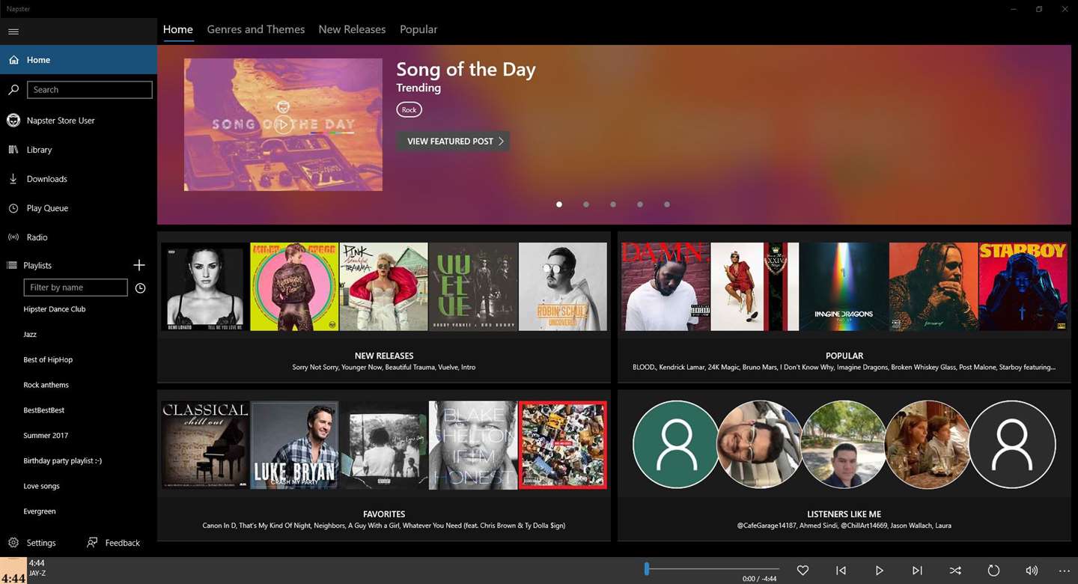The width and height of the screenshot is (1078, 584).
Task: Click the FAVORITES section heading
Action: [x=384, y=514]
